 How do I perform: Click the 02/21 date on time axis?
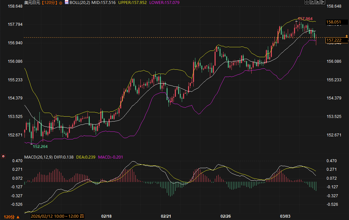pyautogui.click(x=166, y=216)
